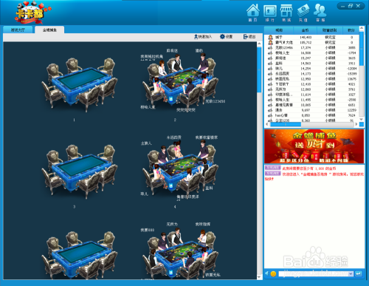Image resolution: width=369 pixels, height=286 pixels.
Task: Open the yellow smiley emoji picker
Action: [273, 273]
